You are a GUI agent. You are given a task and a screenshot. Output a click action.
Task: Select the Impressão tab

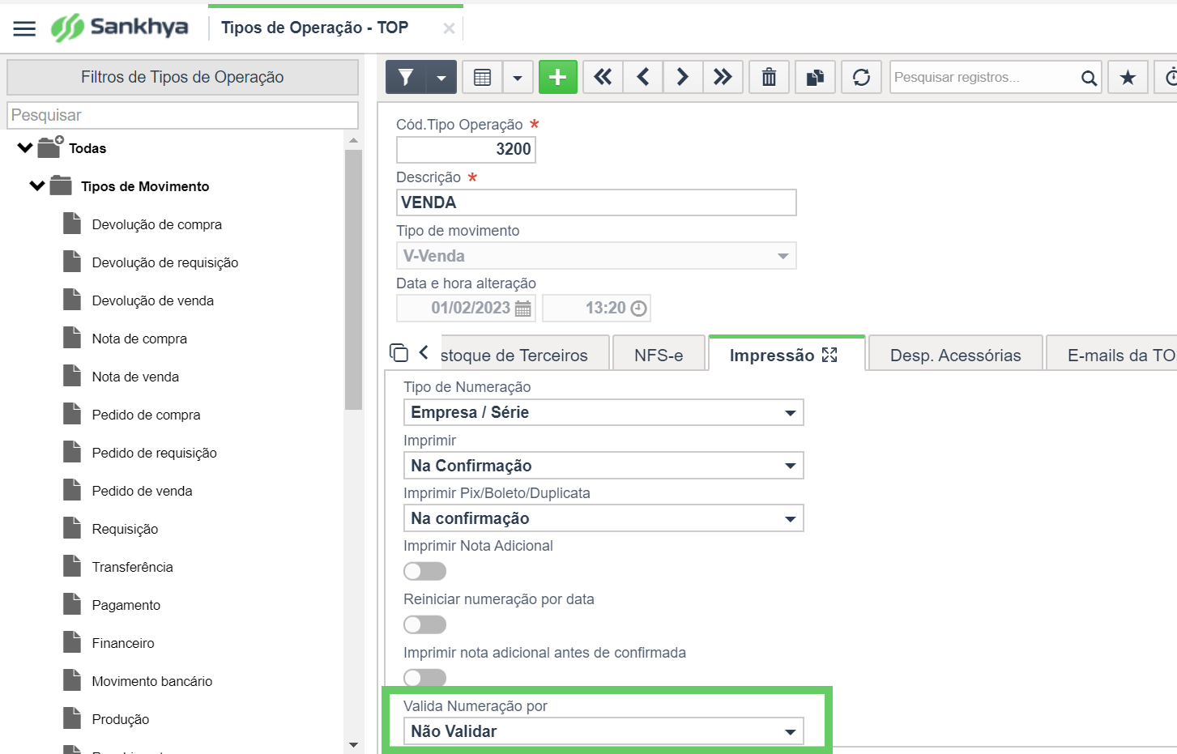pos(772,355)
